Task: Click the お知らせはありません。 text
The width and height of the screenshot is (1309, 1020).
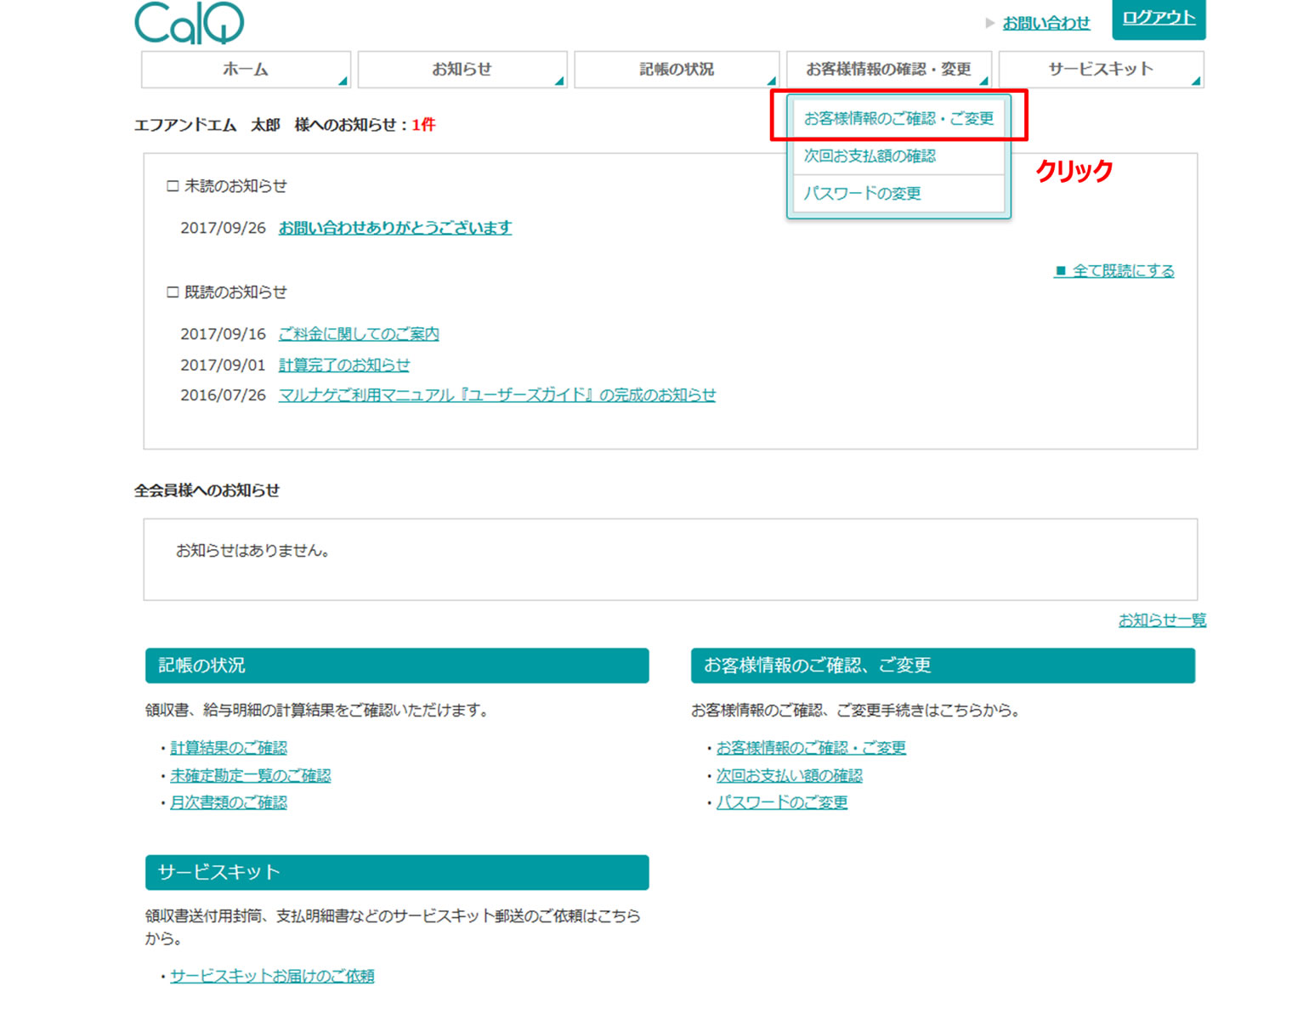Action: 252,551
